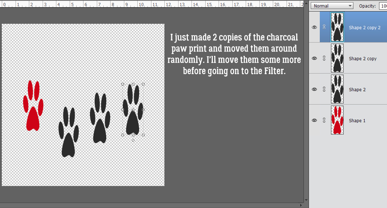The image size is (387, 208).
Task: Select the layer named Shape 2
Action: pyautogui.click(x=357, y=90)
